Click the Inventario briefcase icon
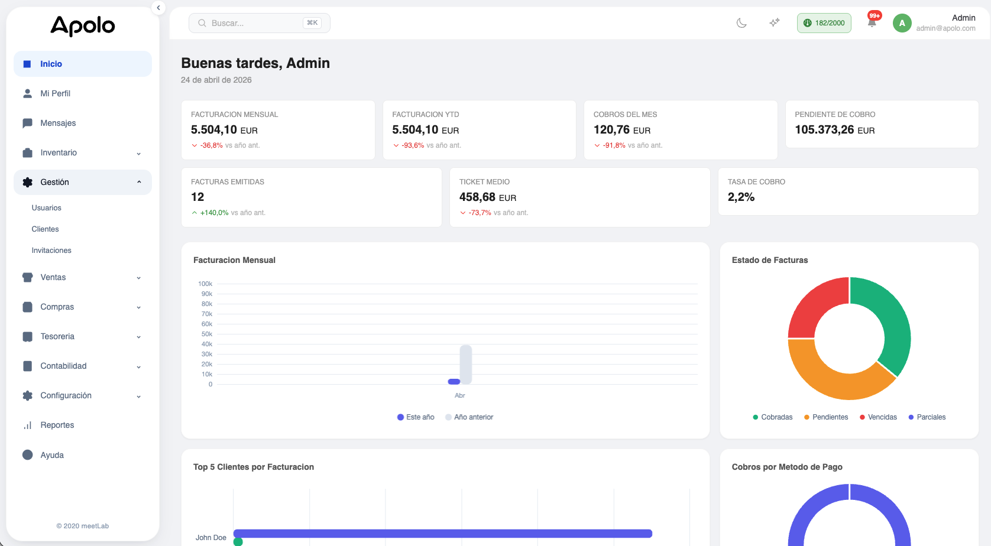 point(27,152)
